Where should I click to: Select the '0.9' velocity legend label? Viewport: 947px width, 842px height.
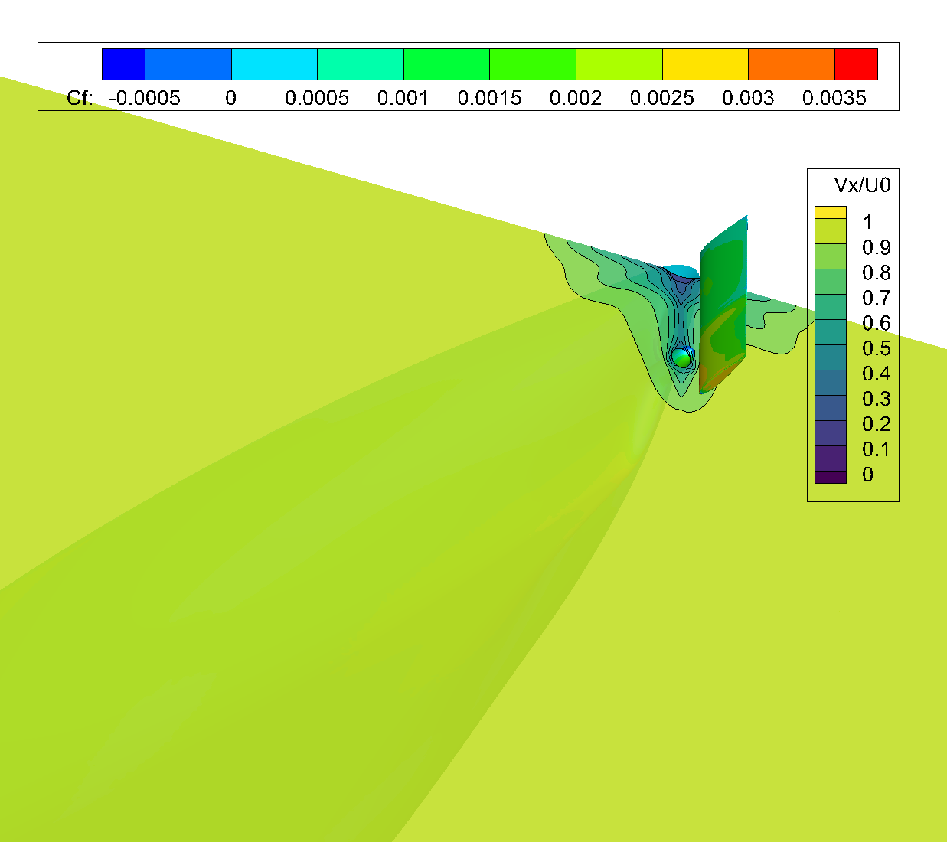[x=877, y=247]
